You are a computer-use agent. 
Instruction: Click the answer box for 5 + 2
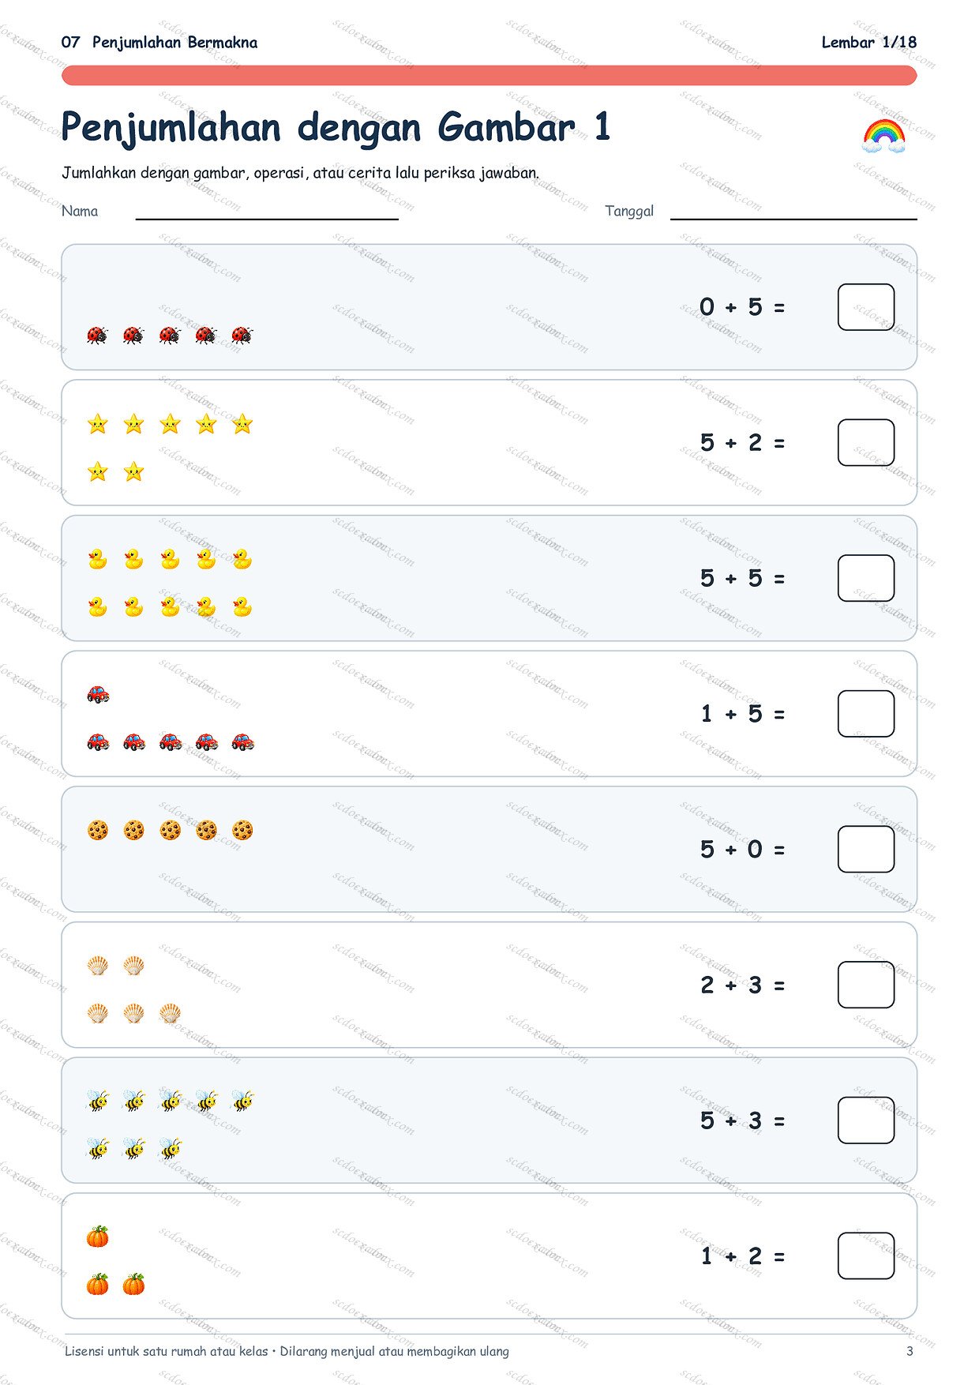coord(866,442)
